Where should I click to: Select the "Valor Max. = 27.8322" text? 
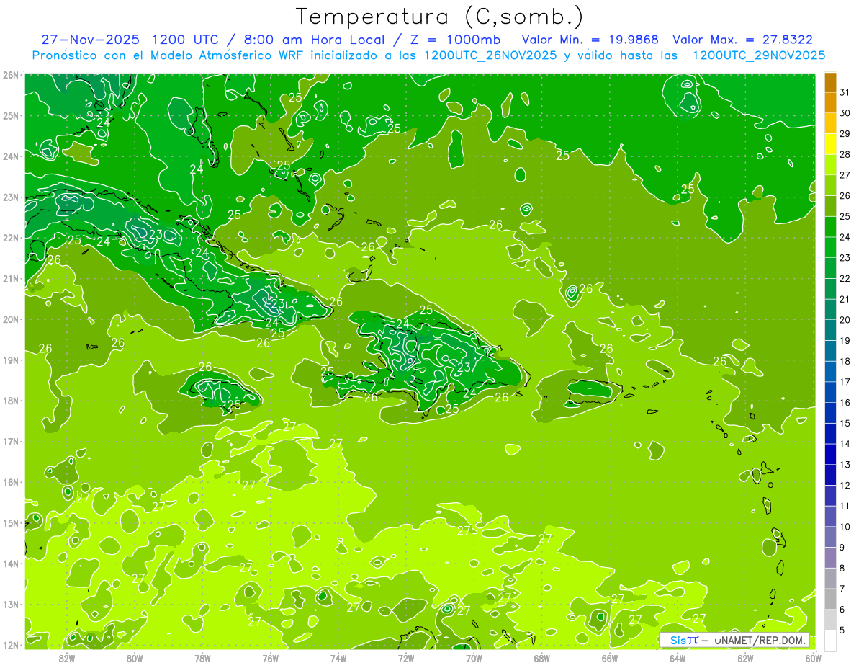[x=742, y=40]
